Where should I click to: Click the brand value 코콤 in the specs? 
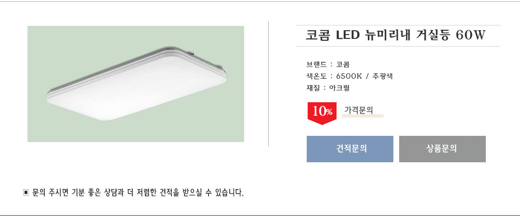(343, 64)
